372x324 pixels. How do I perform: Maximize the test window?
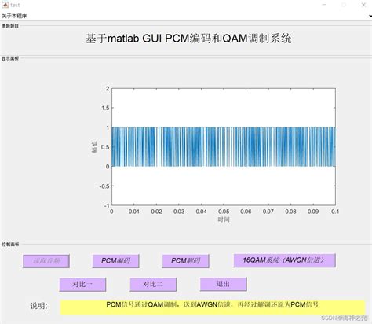[344, 5]
